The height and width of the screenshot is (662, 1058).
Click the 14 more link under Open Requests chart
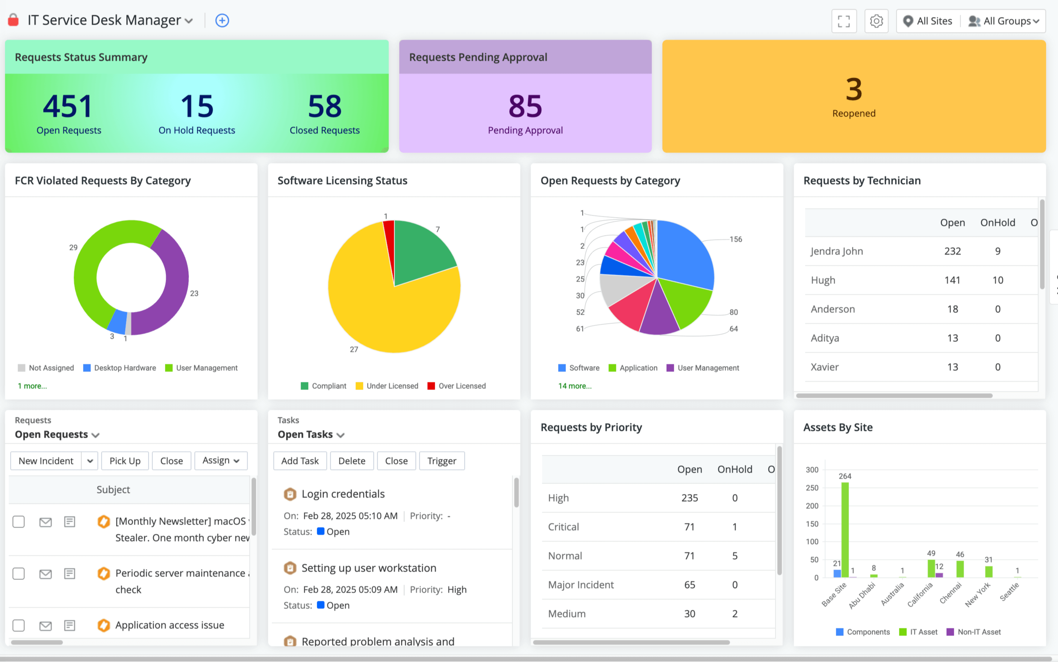(x=575, y=386)
